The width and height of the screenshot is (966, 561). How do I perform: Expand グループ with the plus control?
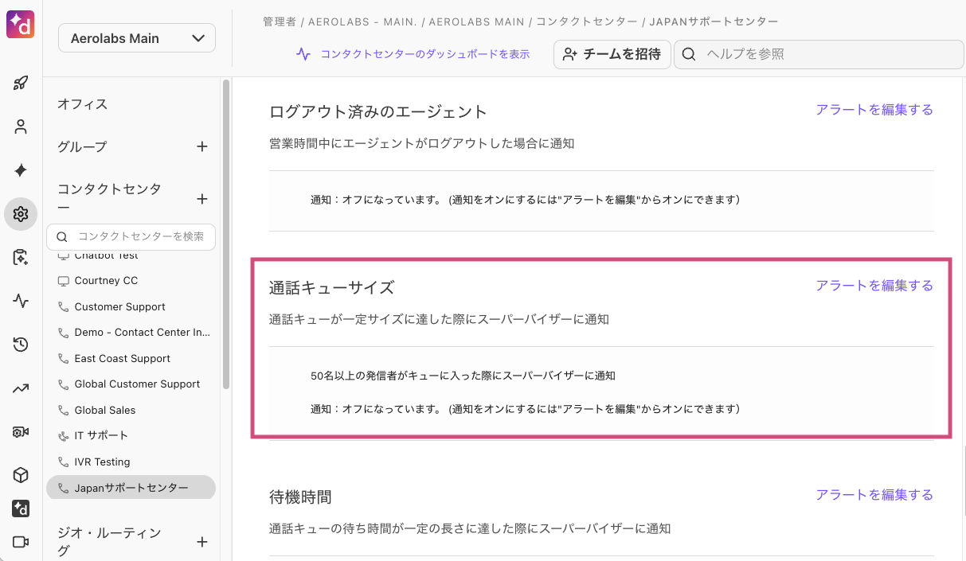coord(202,146)
